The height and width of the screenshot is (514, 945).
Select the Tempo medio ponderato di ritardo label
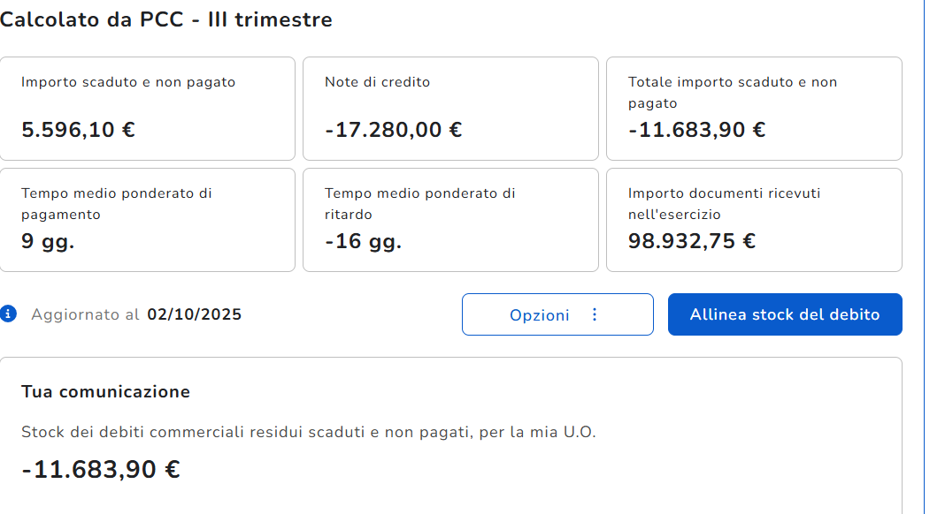tap(419, 203)
